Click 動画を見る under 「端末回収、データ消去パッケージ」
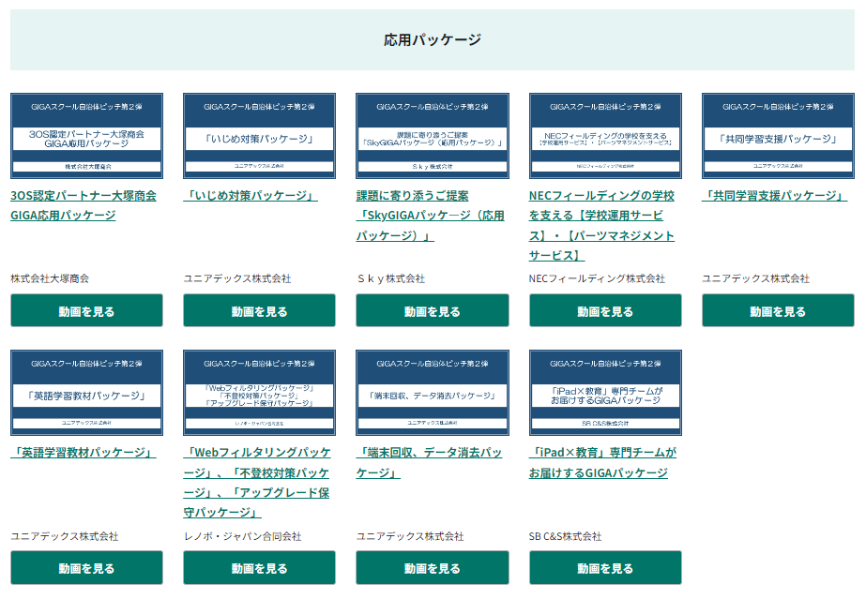The width and height of the screenshot is (866, 599). (x=433, y=567)
